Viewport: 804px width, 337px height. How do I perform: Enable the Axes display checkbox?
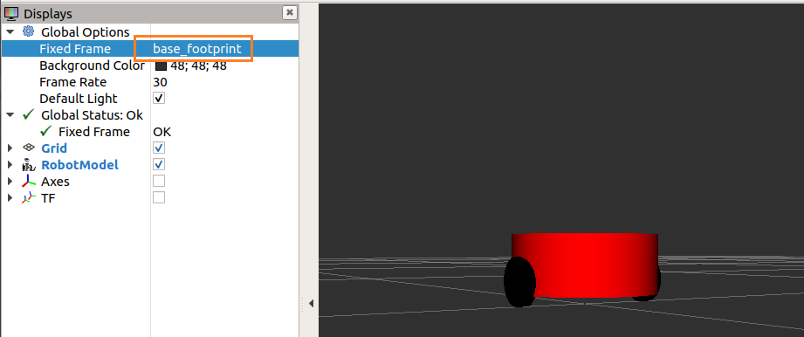coord(159,181)
